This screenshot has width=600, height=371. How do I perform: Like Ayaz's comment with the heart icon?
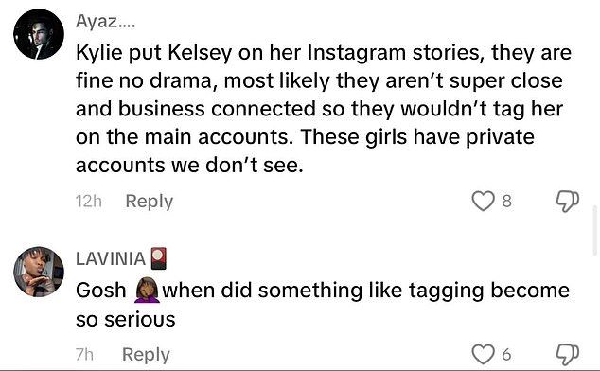point(483,202)
